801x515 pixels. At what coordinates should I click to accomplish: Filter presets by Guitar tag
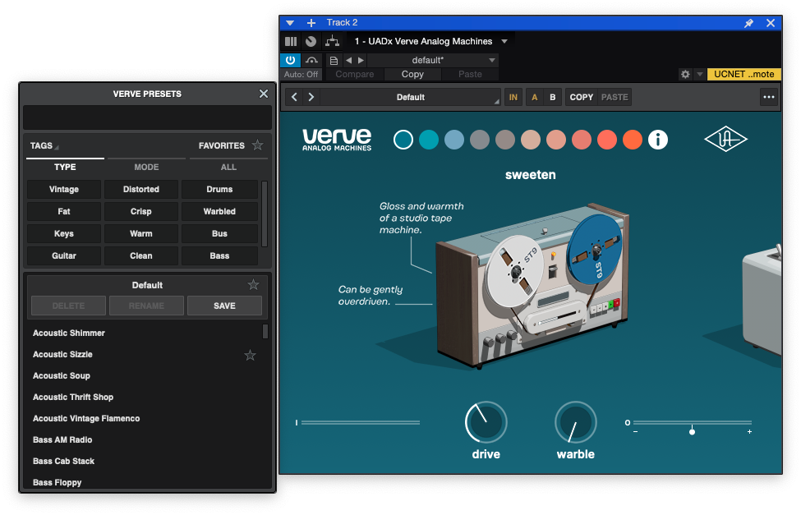click(x=64, y=256)
